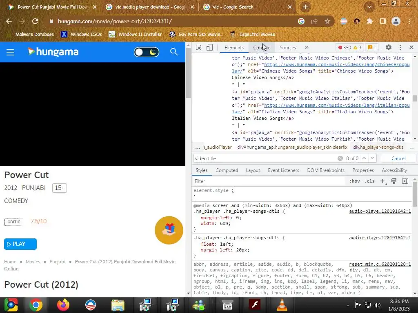The width and height of the screenshot is (418, 313).
Task: Click the gift rewards icon
Action: [169, 230]
